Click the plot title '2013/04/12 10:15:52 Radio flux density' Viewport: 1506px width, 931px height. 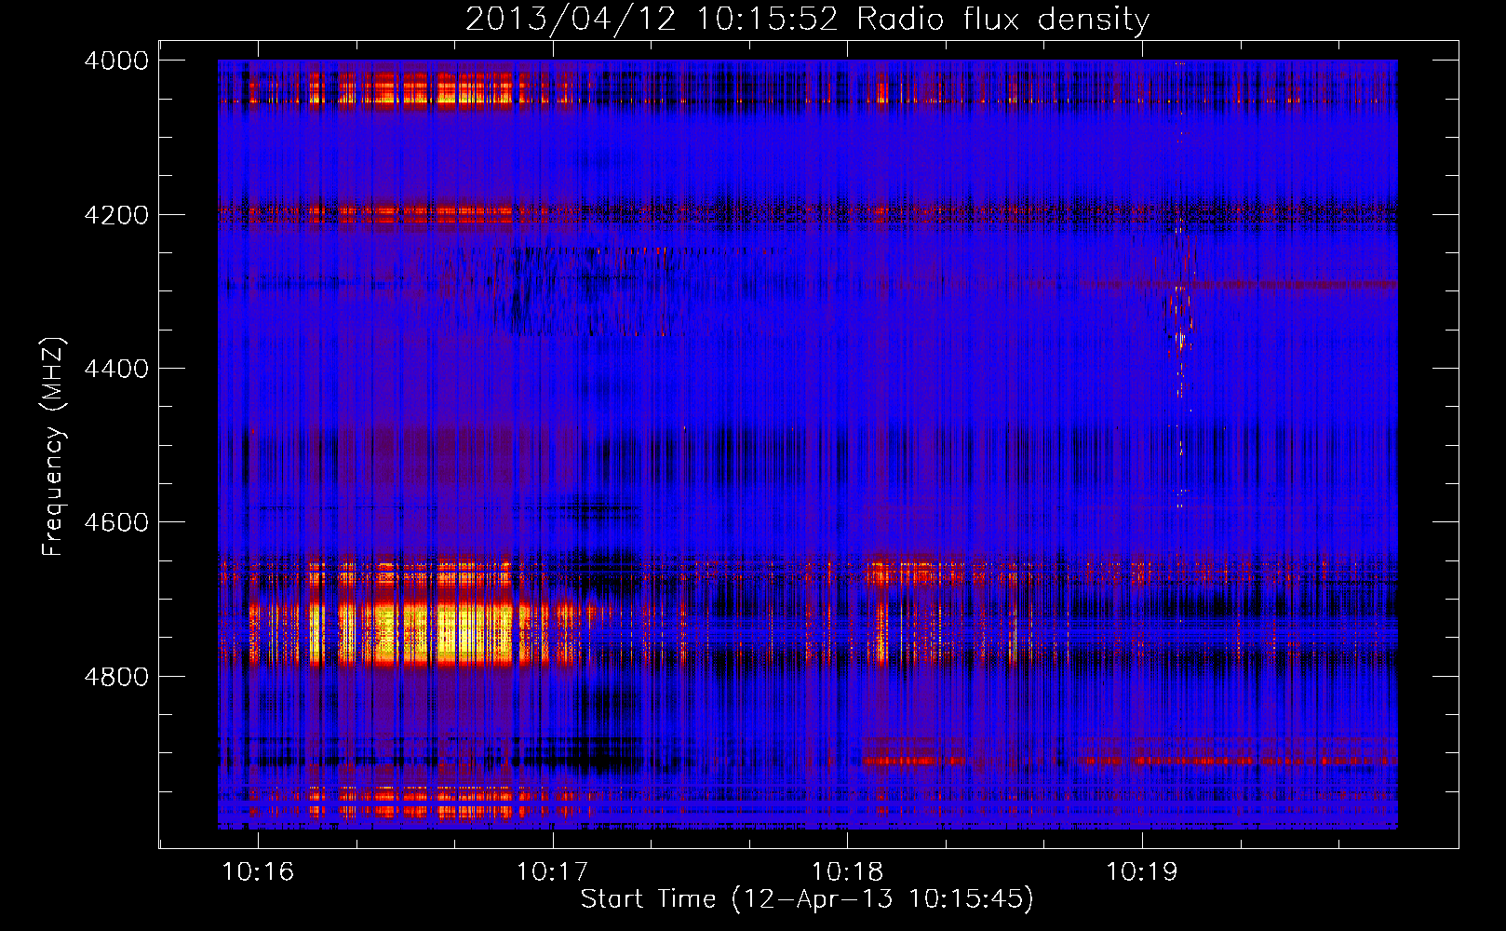point(807,20)
